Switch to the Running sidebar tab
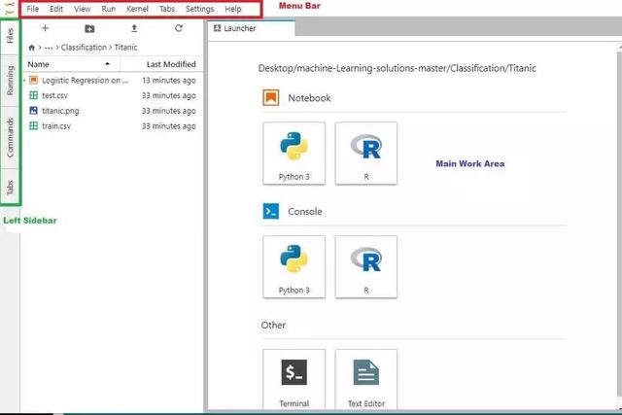622x415 pixels. (10, 81)
